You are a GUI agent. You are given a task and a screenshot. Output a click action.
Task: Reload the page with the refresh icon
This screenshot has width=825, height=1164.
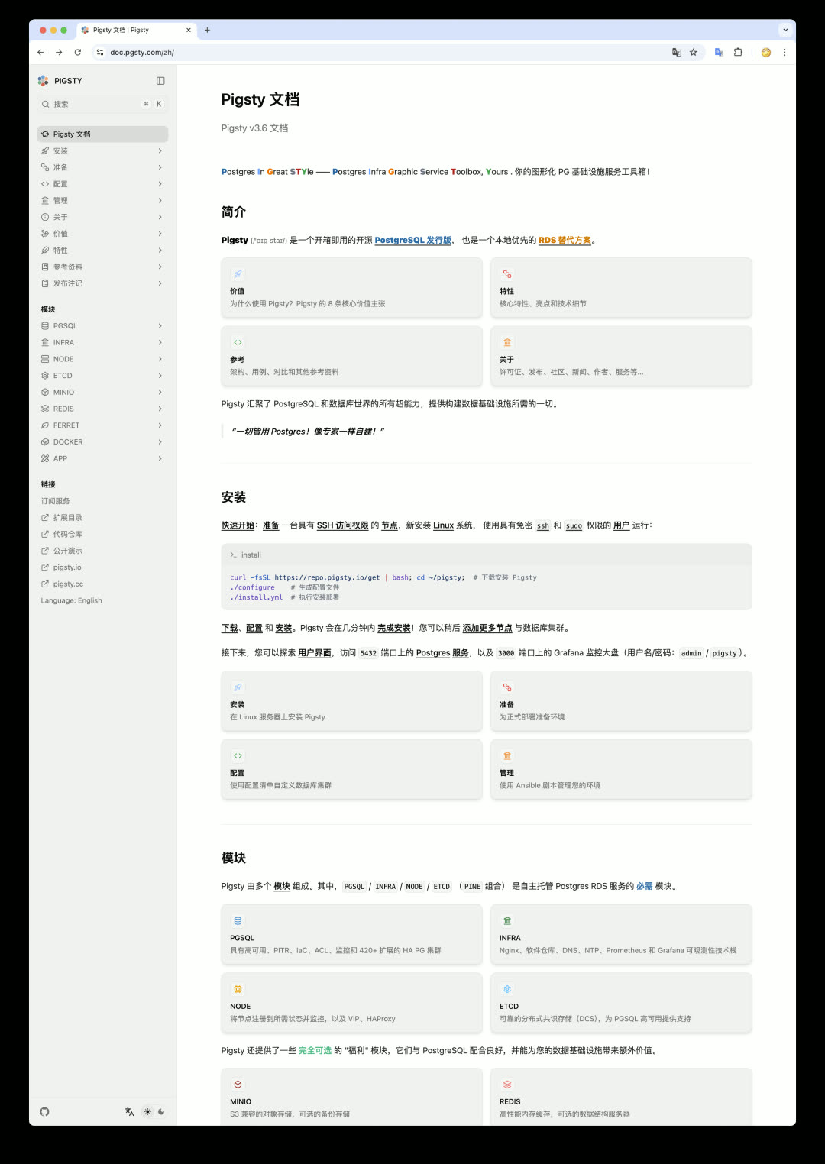pyautogui.click(x=77, y=53)
